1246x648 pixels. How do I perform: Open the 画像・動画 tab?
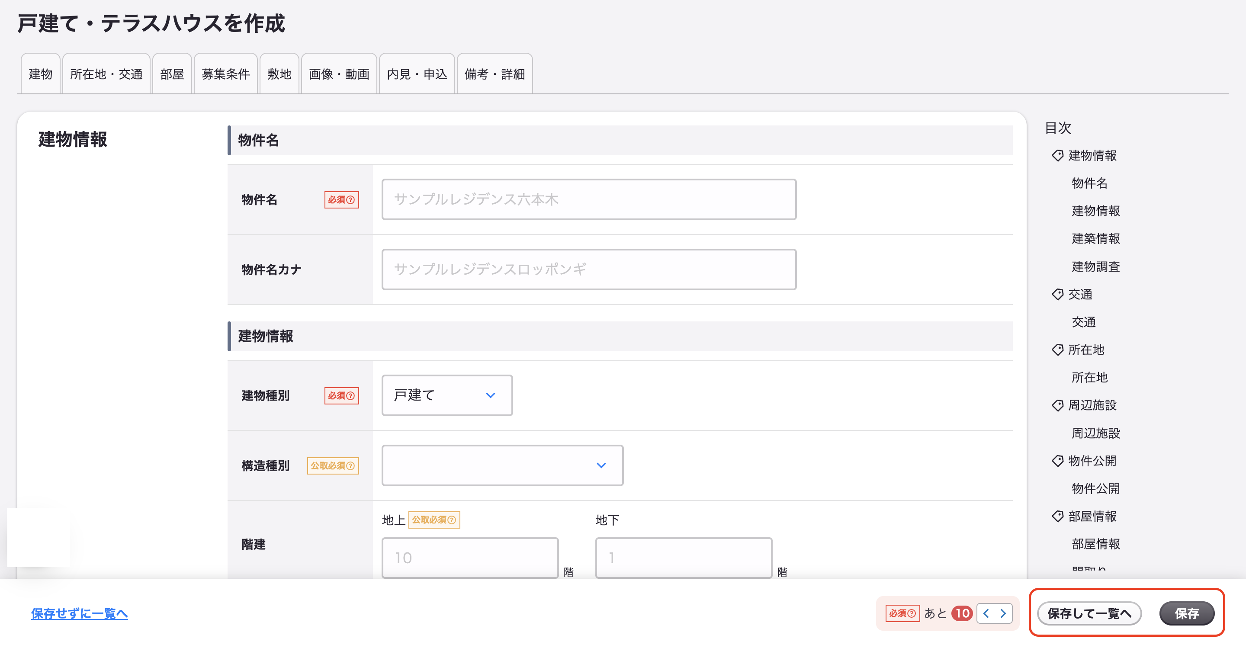[339, 74]
